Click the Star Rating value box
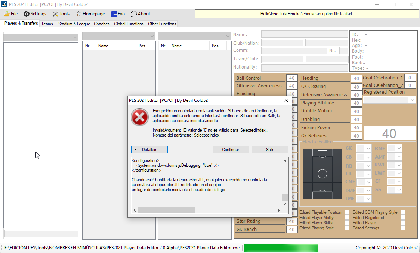This screenshot has height=253, width=420. (292, 221)
